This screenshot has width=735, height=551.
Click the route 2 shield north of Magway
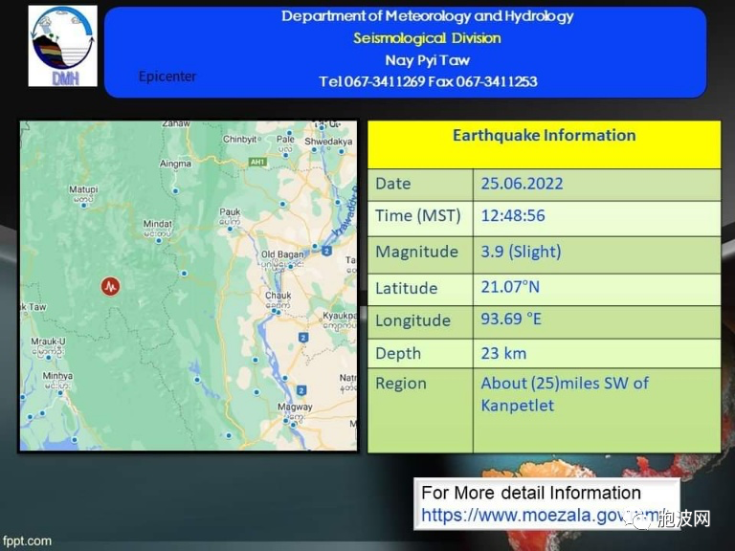(x=301, y=390)
